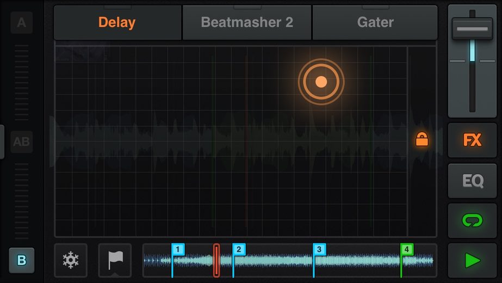Viewport: 502px width, 283px height.
Task: Open the cue point flag button
Action: tap(115, 260)
